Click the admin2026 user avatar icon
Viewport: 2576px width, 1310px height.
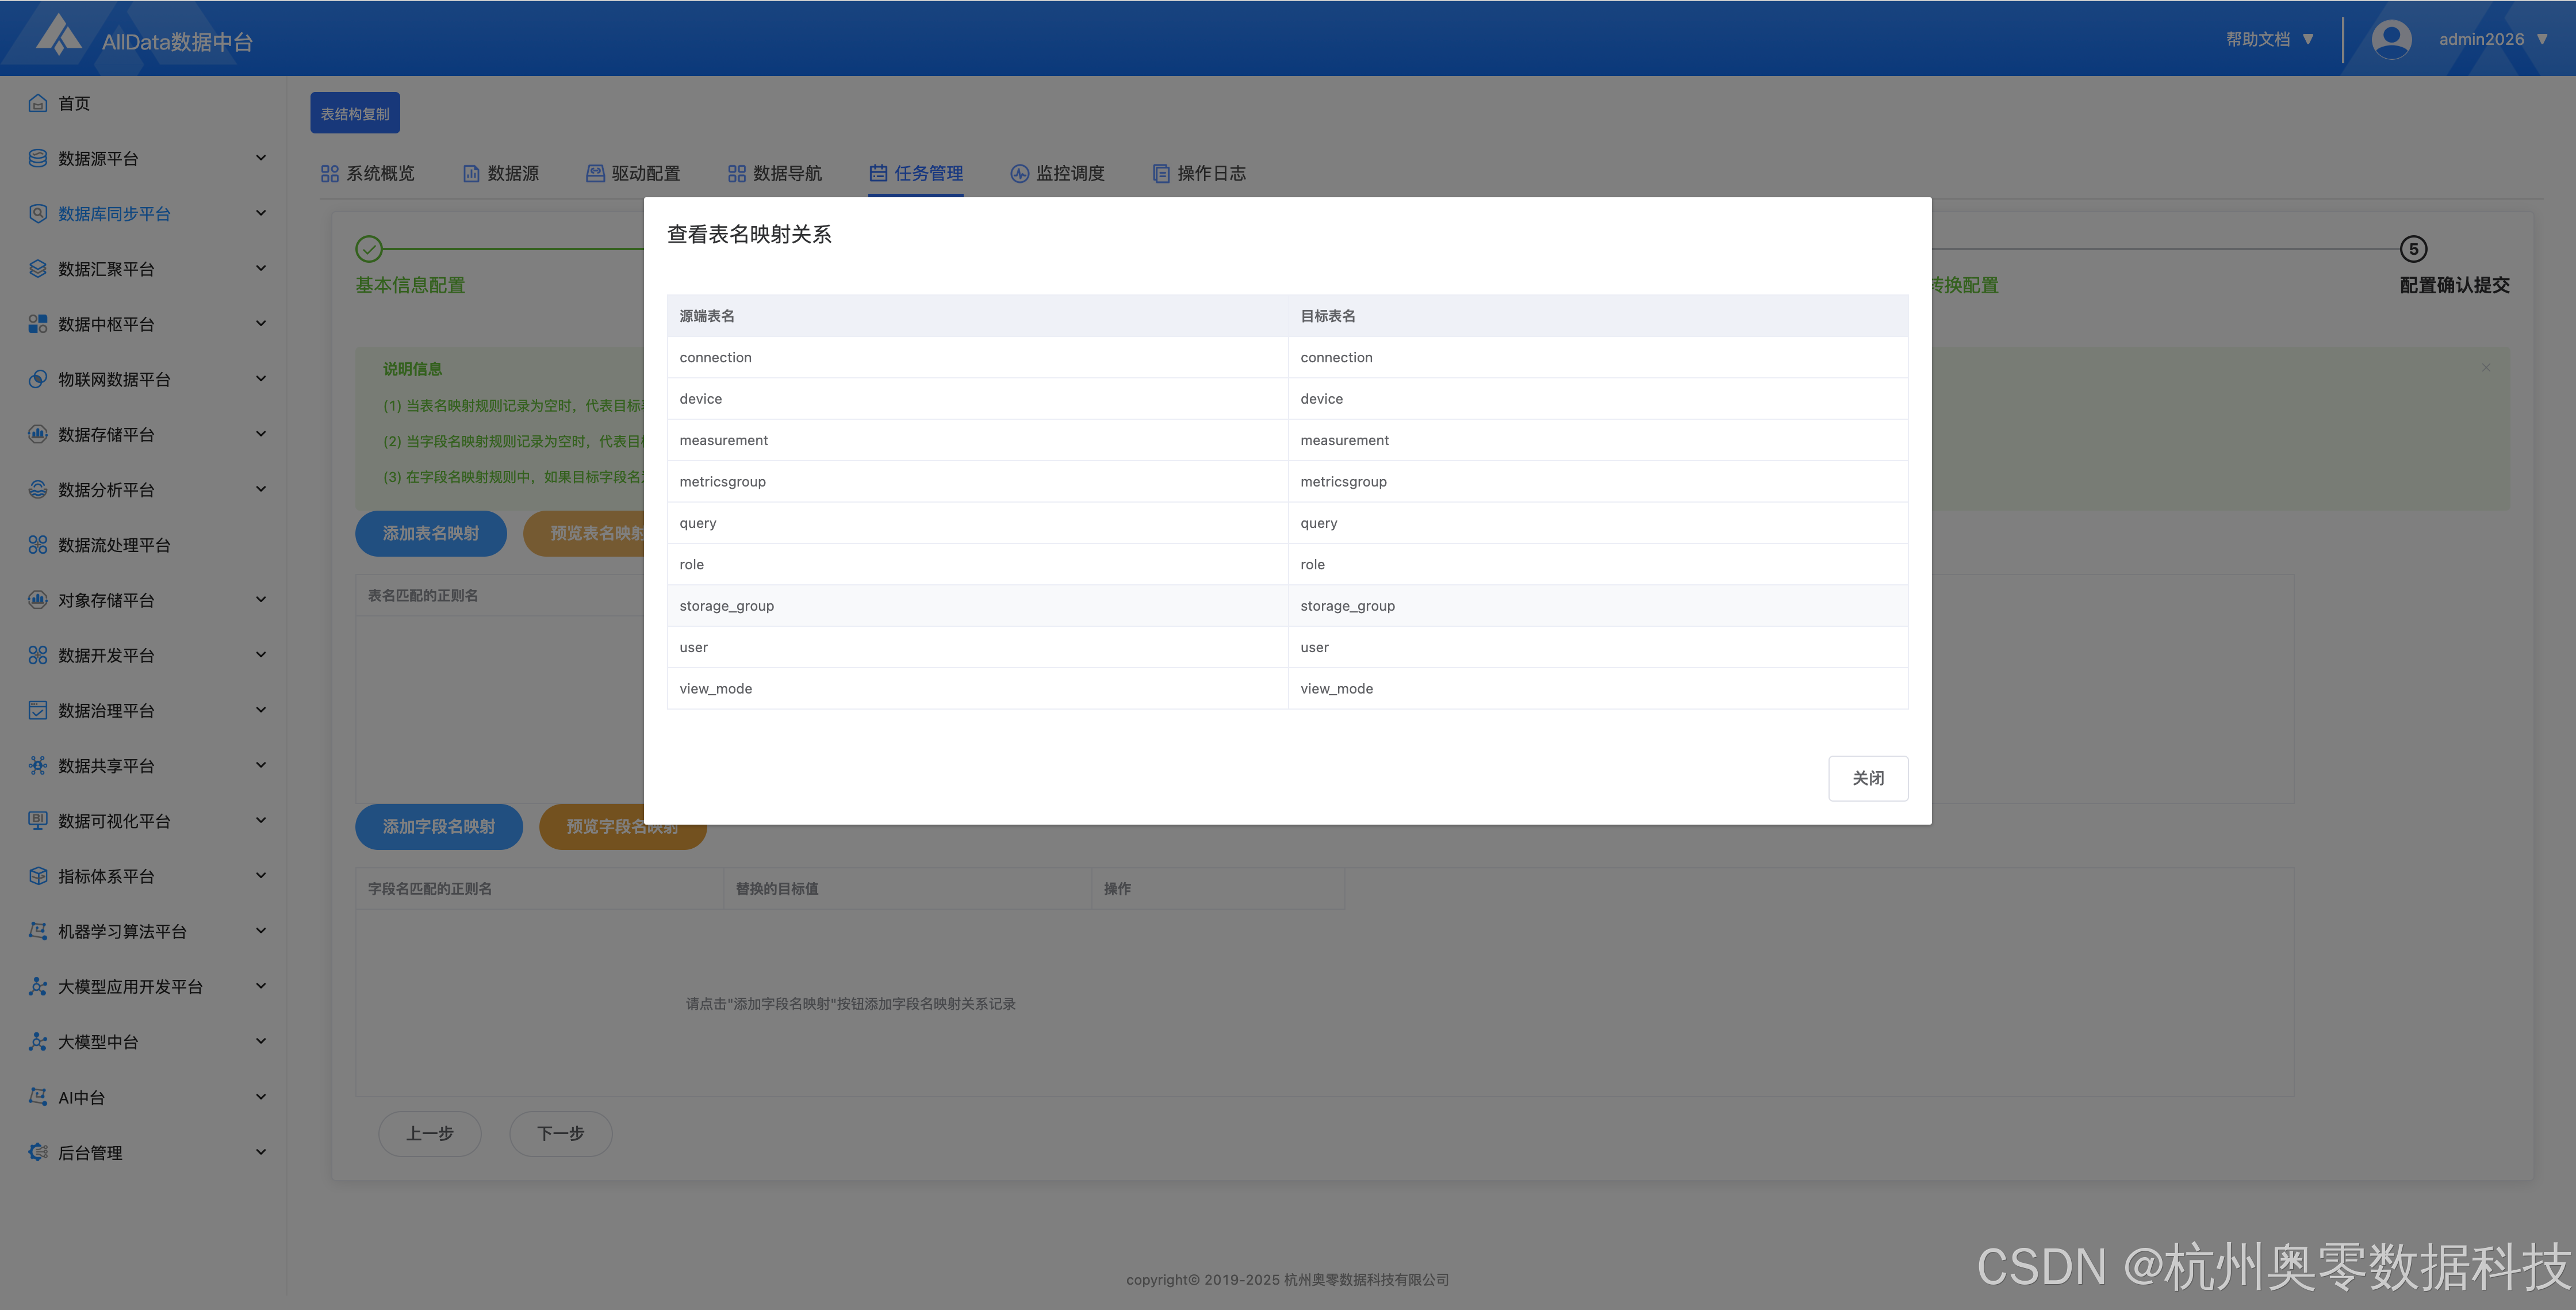pos(2391,39)
